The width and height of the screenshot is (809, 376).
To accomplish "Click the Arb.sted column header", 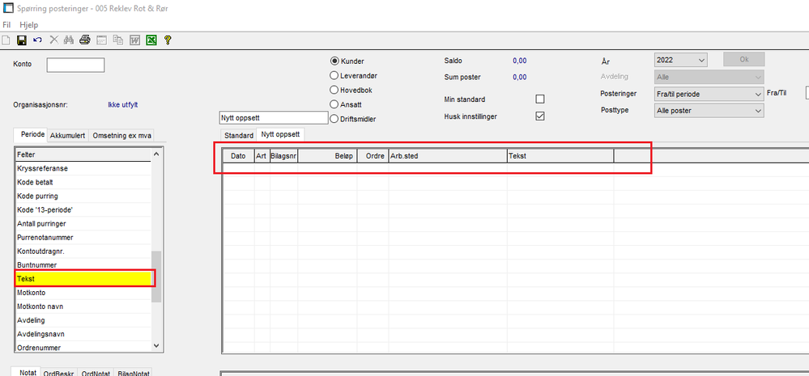I will click(x=448, y=156).
